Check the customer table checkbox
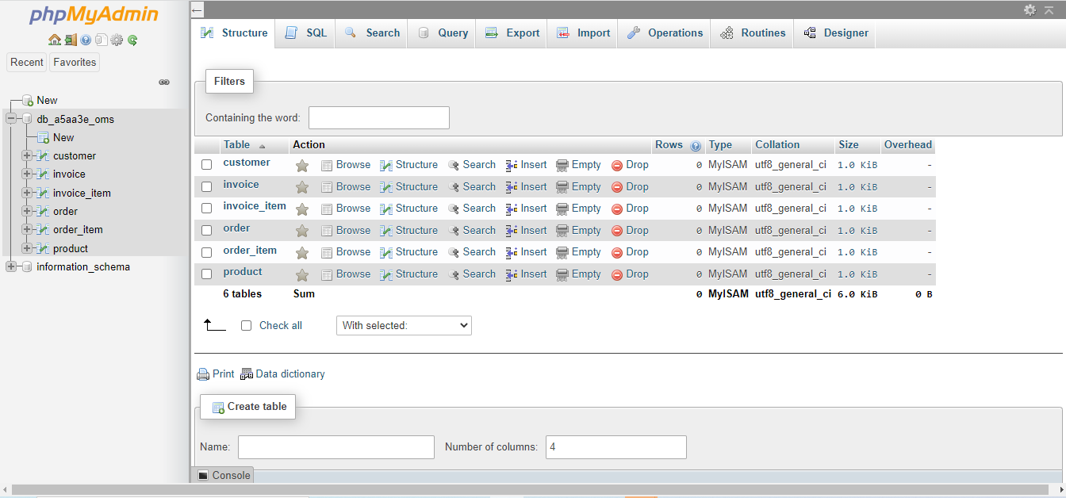The width and height of the screenshot is (1066, 498). (207, 165)
